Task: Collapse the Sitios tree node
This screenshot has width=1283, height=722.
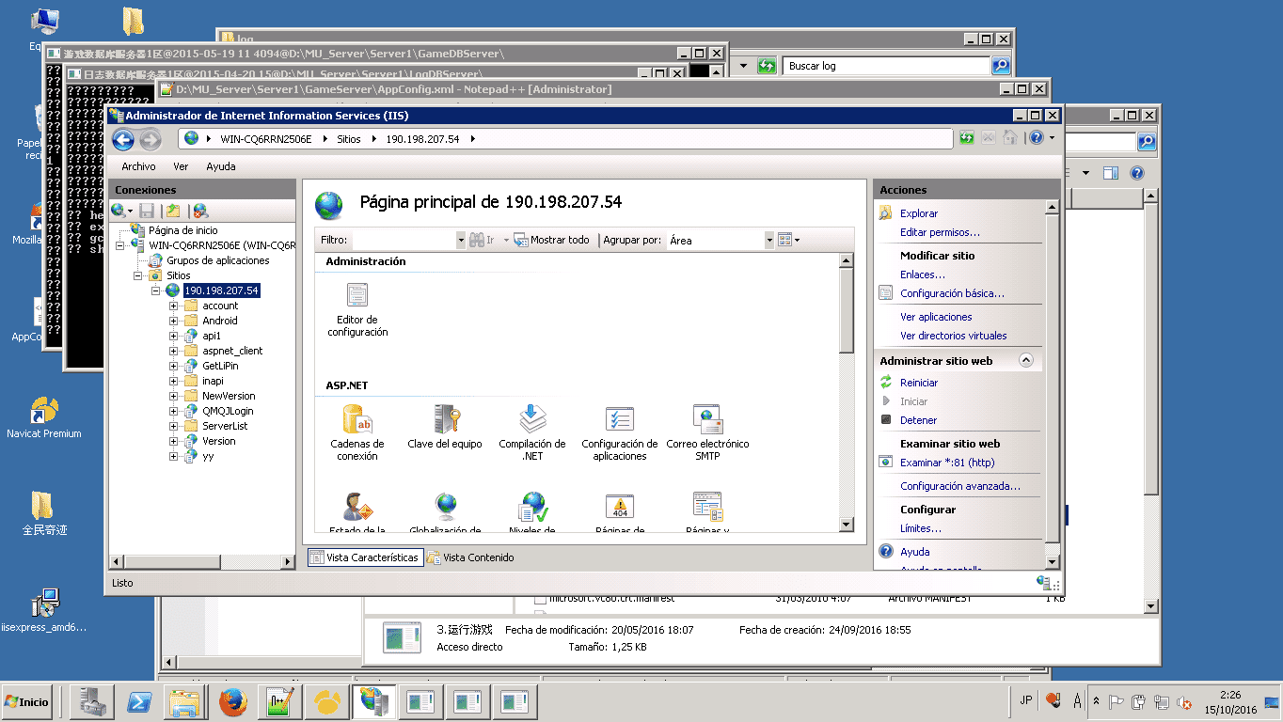Action: click(x=138, y=275)
